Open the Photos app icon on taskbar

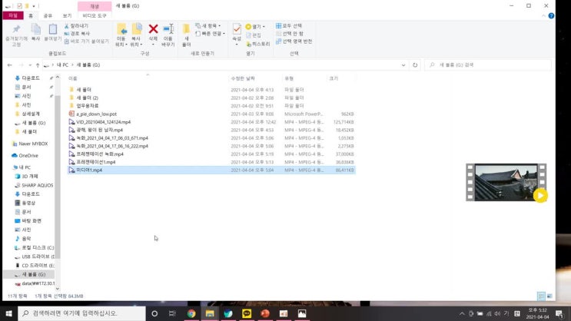pyautogui.click(x=302, y=313)
